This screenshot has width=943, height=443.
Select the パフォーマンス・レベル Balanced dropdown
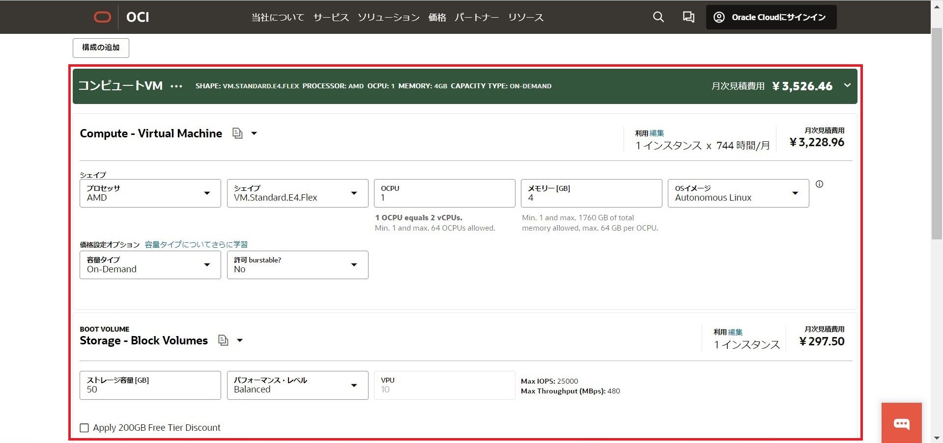pos(297,385)
